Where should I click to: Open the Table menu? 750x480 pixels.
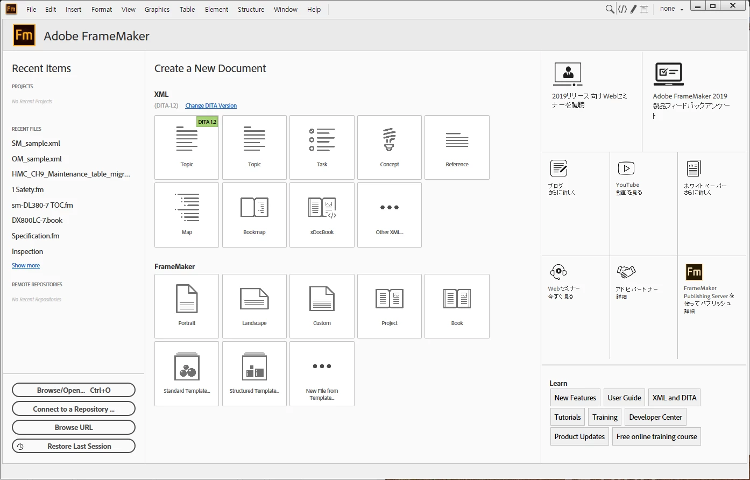click(x=187, y=9)
